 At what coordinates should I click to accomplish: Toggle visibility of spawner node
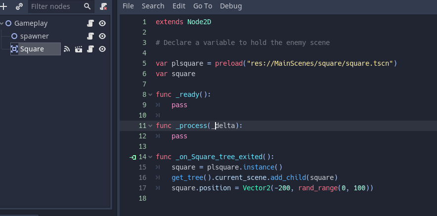pos(102,36)
